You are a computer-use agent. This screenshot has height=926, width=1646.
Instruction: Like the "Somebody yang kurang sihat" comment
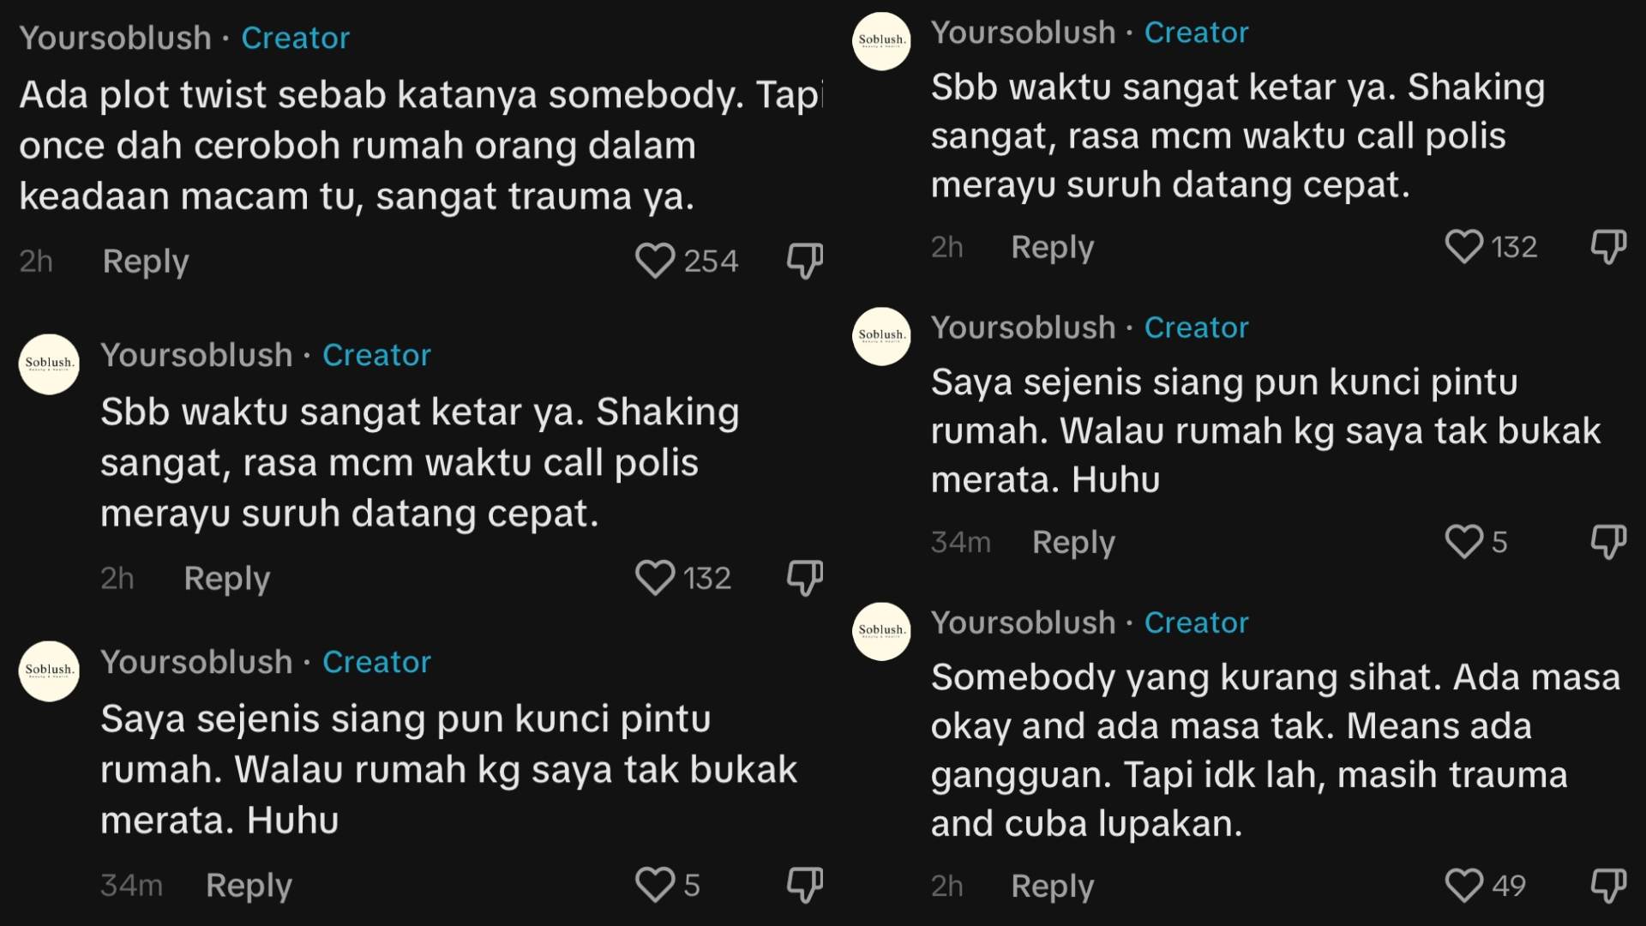[1463, 886]
